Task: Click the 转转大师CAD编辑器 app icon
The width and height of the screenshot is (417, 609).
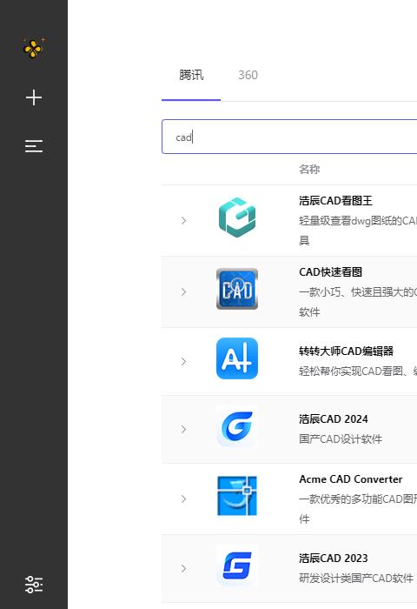Action: 237,358
